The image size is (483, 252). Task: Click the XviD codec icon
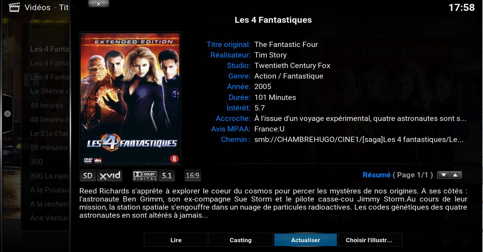[109, 176]
